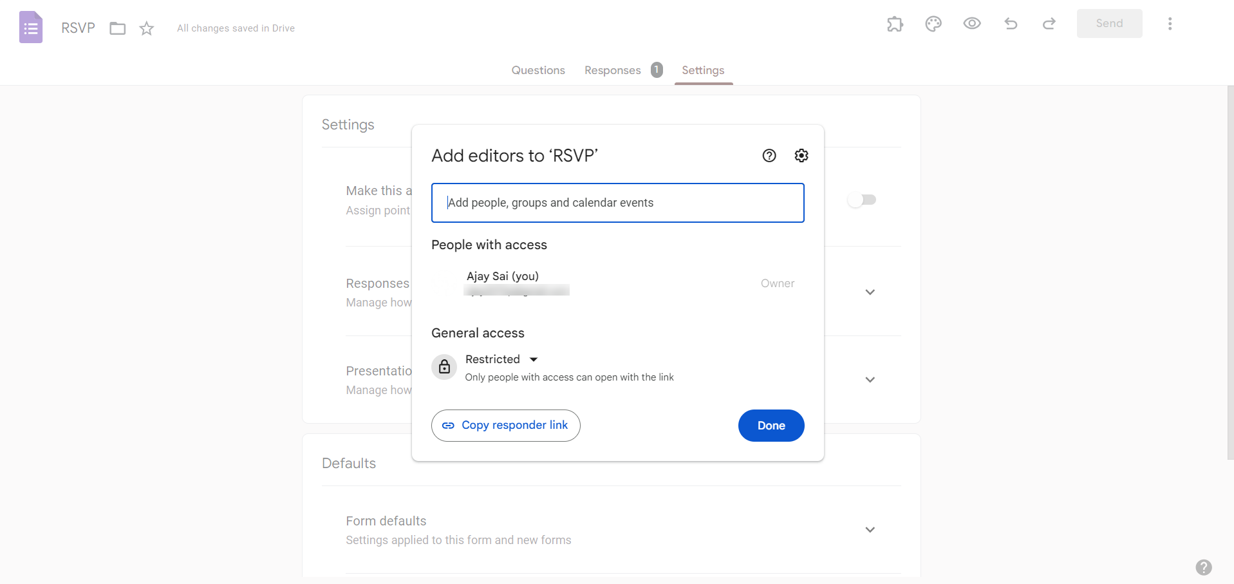Toggle the Make this a quiz switch
The height and width of the screenshot is (584, 1234).
862,200
